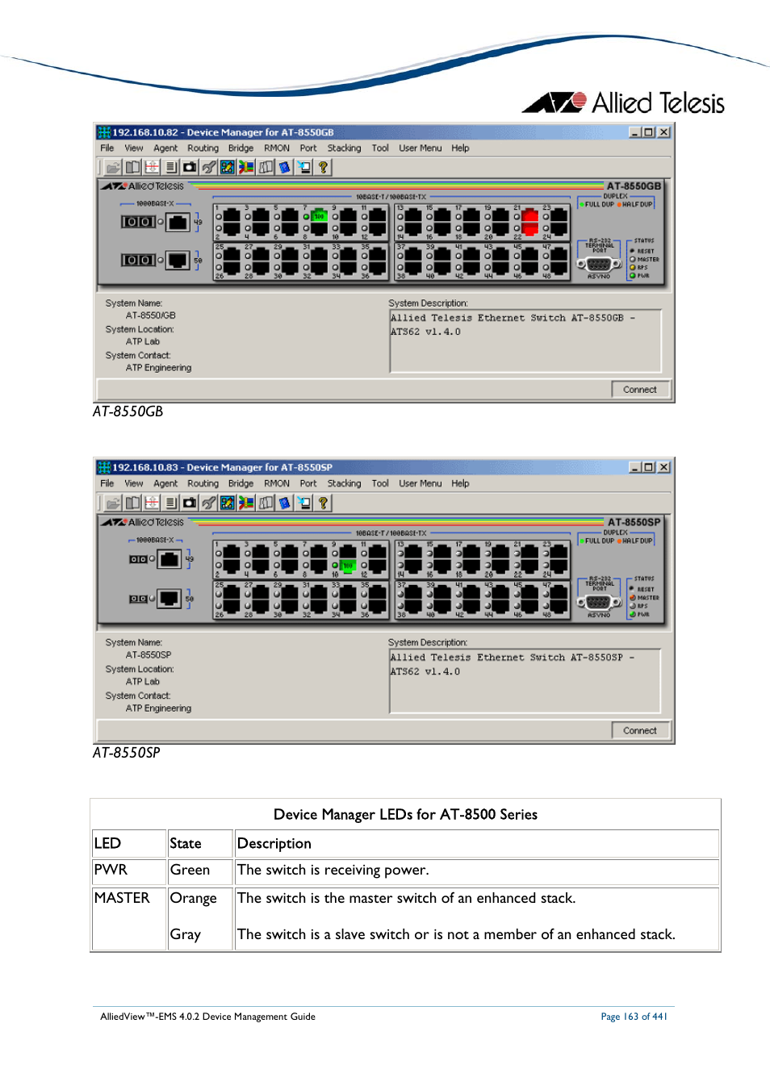This screenshot has height=1090, width=770.
Task: Click the blue notebook icon in the AT-8550SP toolbar
Action: (x=284, y=503)
